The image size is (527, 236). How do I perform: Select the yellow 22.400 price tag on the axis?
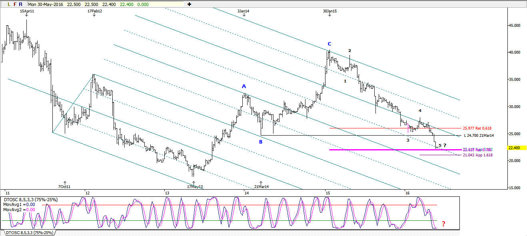click(517, 148)
